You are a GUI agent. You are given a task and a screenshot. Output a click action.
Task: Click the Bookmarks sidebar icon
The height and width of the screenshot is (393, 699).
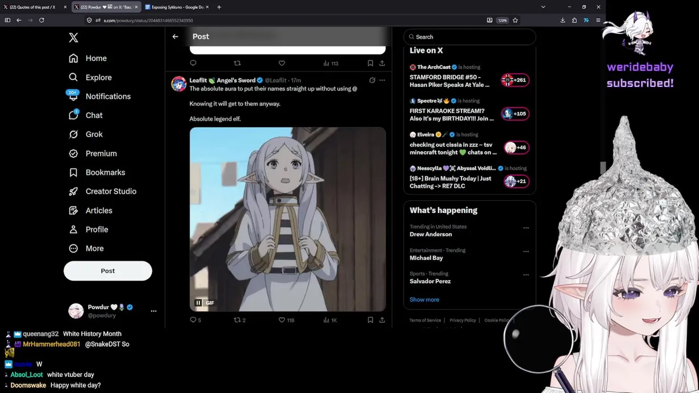pos(73,172)
